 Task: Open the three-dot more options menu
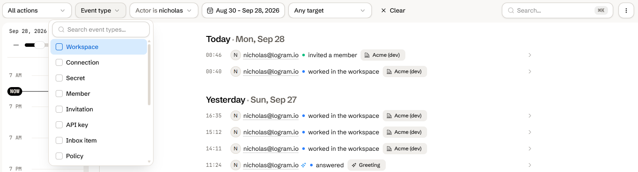coord(626,10)
